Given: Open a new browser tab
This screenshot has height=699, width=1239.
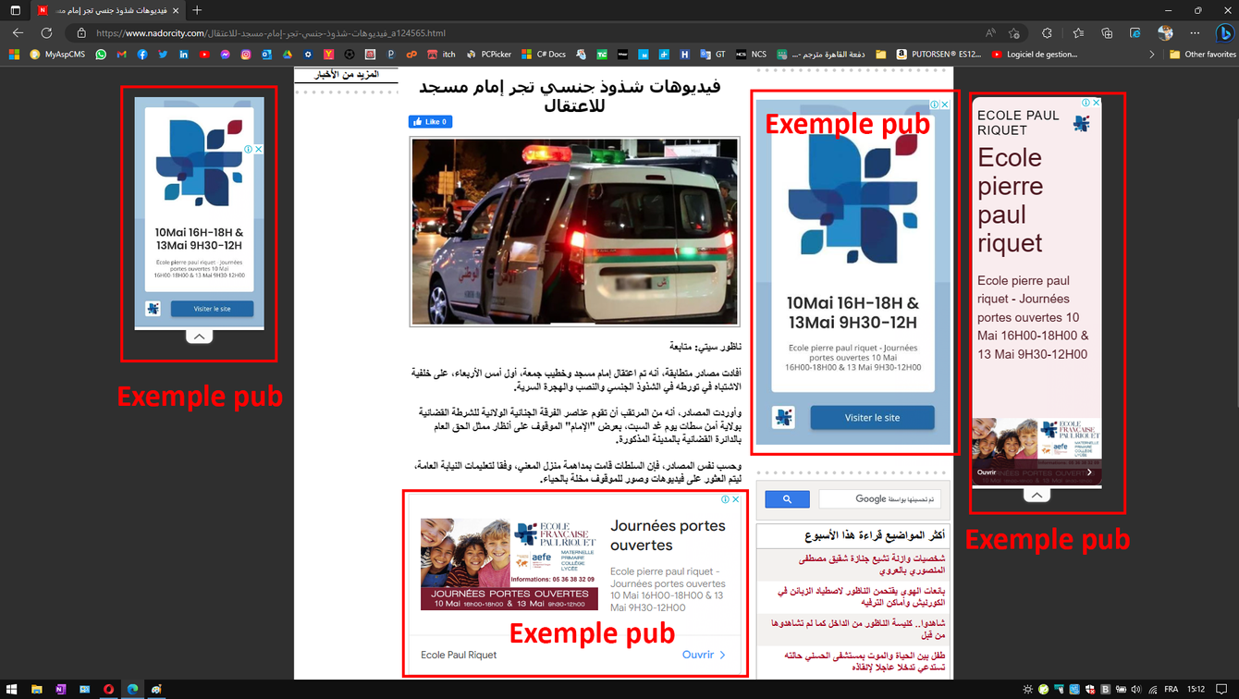Looking at the screenshot, I should point(197,10).
